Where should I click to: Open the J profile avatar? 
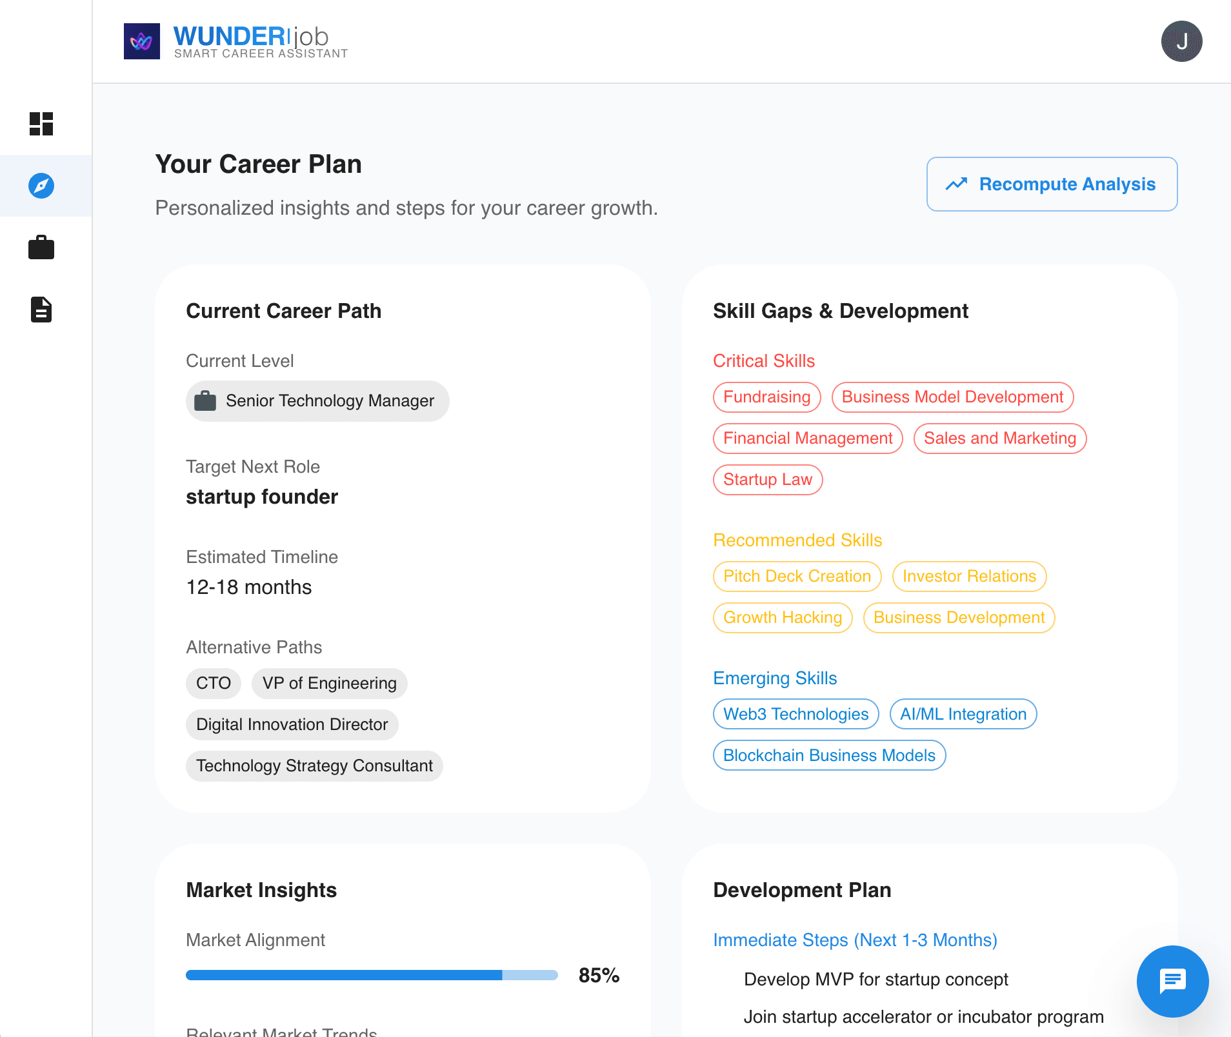pos(1181,41)
